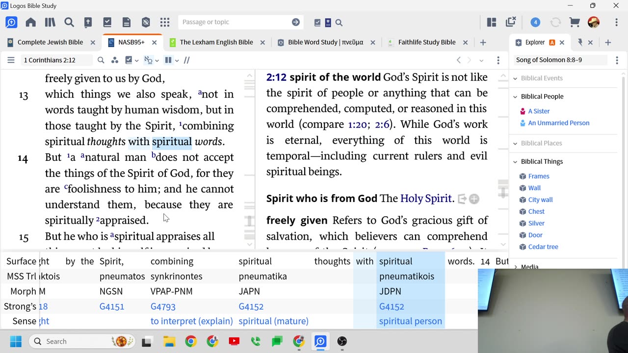This screenshot has height=353, width=628.
Task: Switch to NASB95+ tab
Action: tap(131, 42)
